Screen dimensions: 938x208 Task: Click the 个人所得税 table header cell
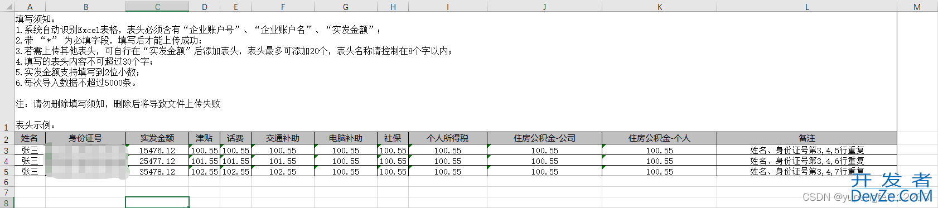point(448,138)
